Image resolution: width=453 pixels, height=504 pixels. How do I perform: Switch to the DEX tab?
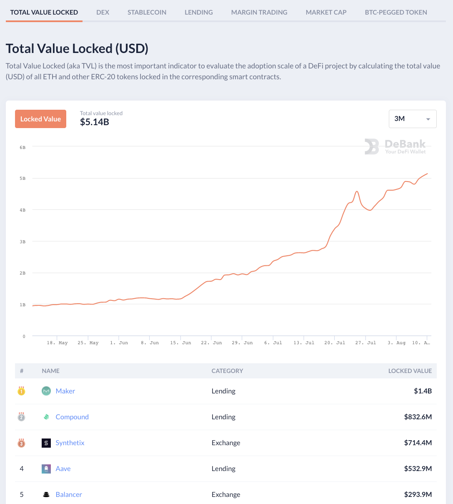103,12
